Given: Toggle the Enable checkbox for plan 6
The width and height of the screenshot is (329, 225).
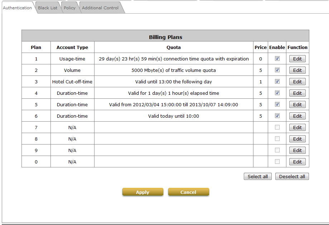Looking at the screenshot, I should pyautogui.click(x=277, y=116).
